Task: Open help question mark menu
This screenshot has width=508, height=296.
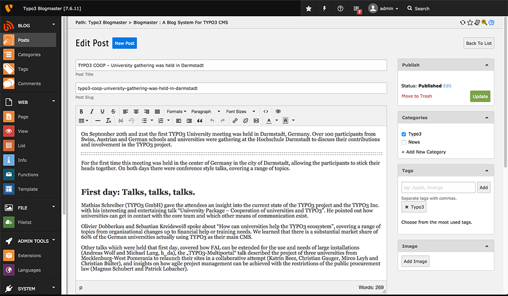Action: [340, 9]
